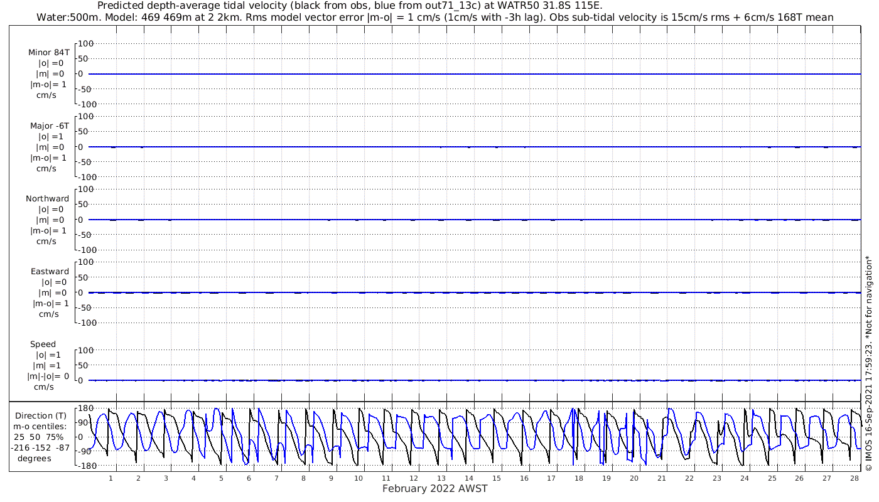This screenshot has width=879, height=502.
Task: Select the '-216 -152 -87' centile values
Action: pos(40,447)
